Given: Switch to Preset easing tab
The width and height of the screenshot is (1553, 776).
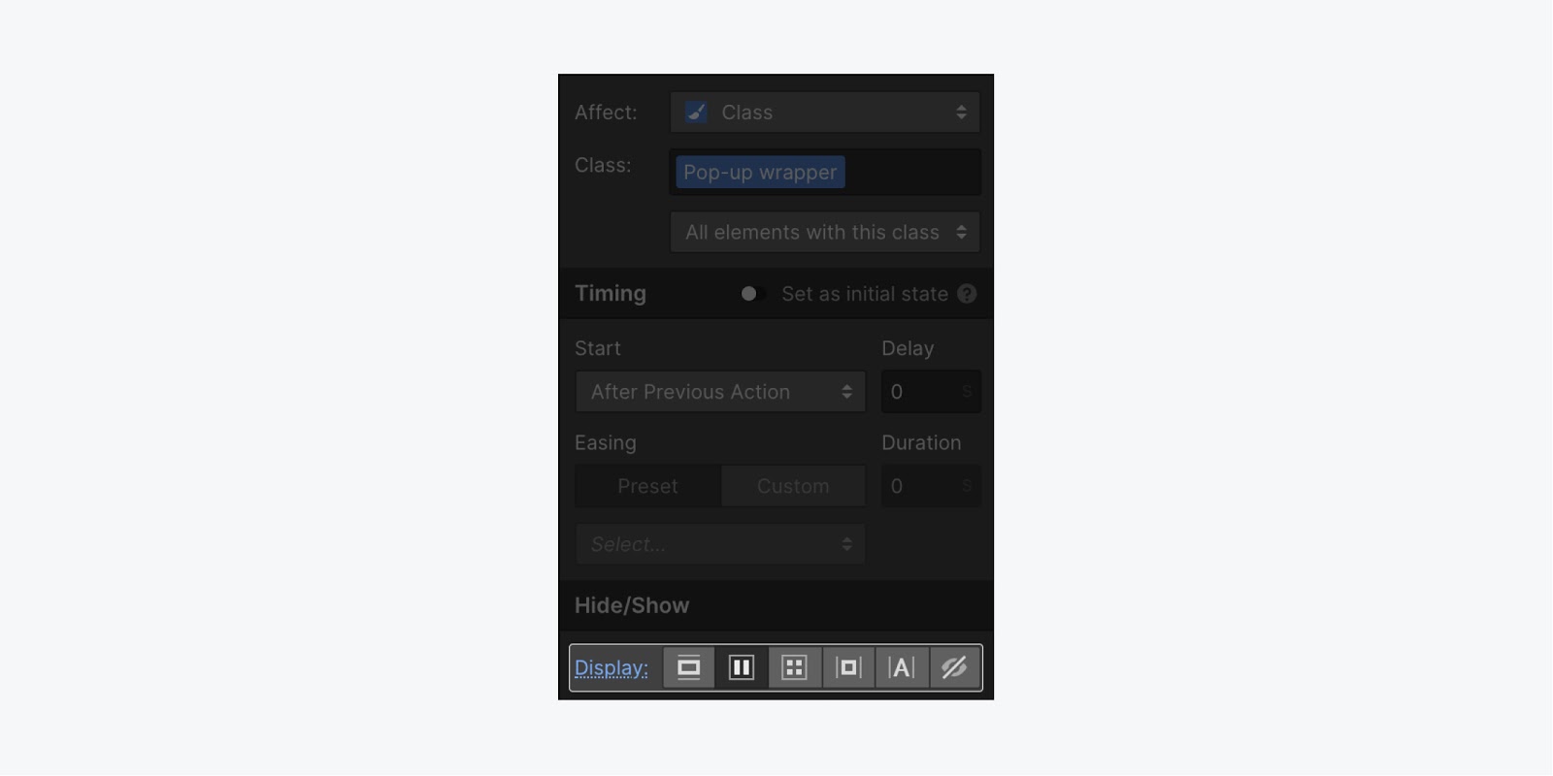Looking at the screenshot, I should point(647,486).
